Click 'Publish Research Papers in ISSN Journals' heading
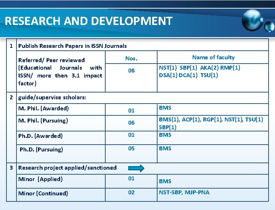 [72, 46]
